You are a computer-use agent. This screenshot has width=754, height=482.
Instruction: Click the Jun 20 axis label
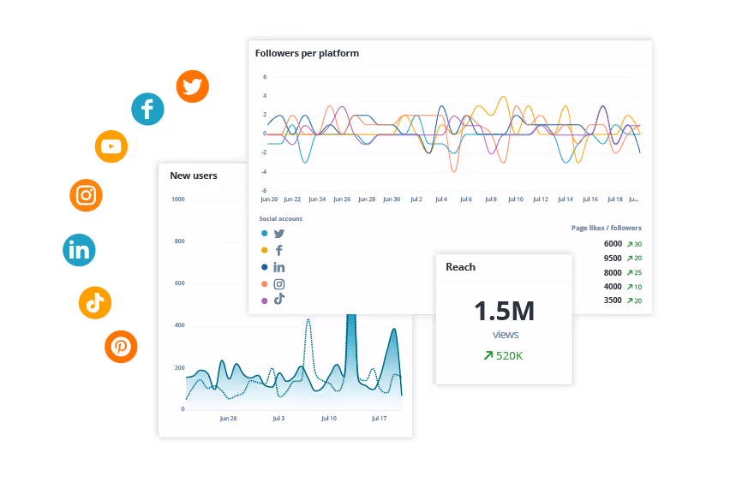pyautogui.click(x=269, y=199)
